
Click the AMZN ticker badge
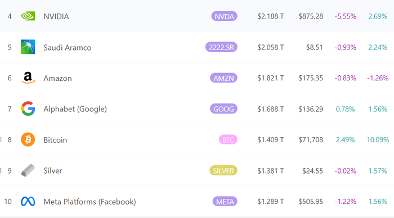pyautogui.click(x=223, y=78)
